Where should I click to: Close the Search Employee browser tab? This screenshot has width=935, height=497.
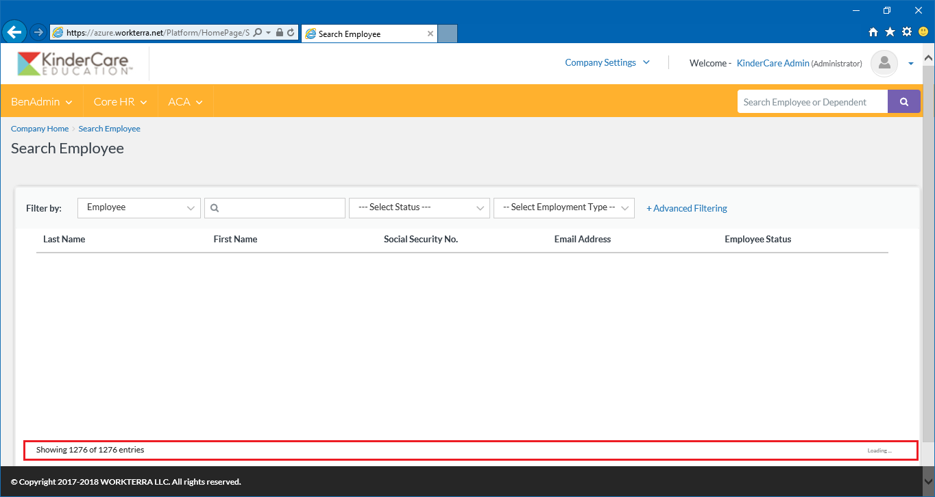pyautogui.click(x=430, y=34)
